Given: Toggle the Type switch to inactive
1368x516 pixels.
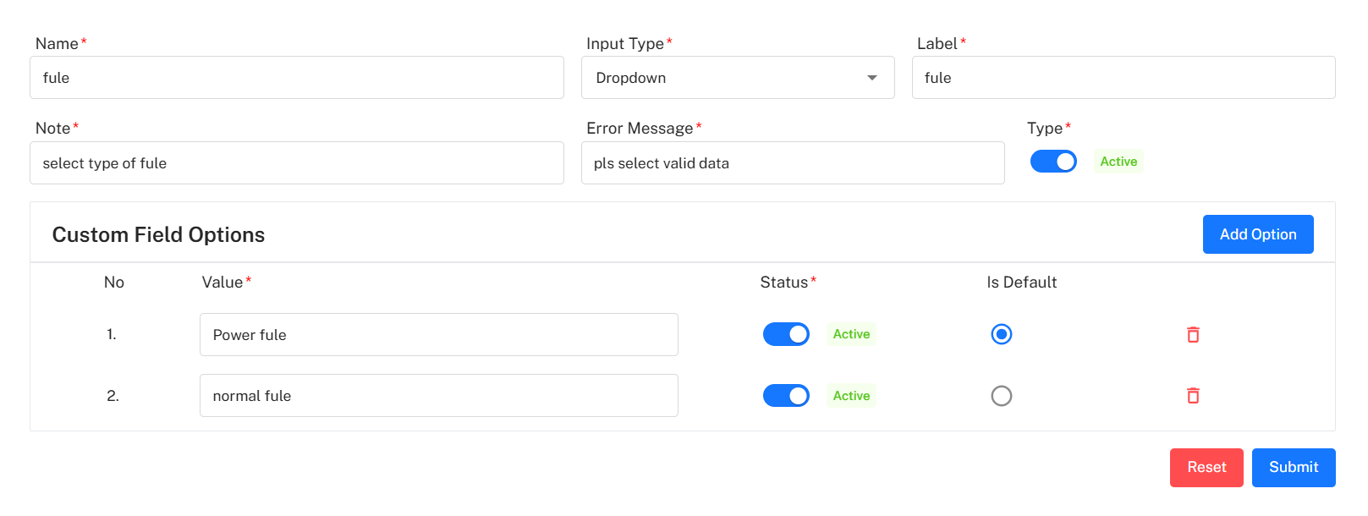Looking at the screenshot, I should pyautogui.click(x=1053, y=161).
